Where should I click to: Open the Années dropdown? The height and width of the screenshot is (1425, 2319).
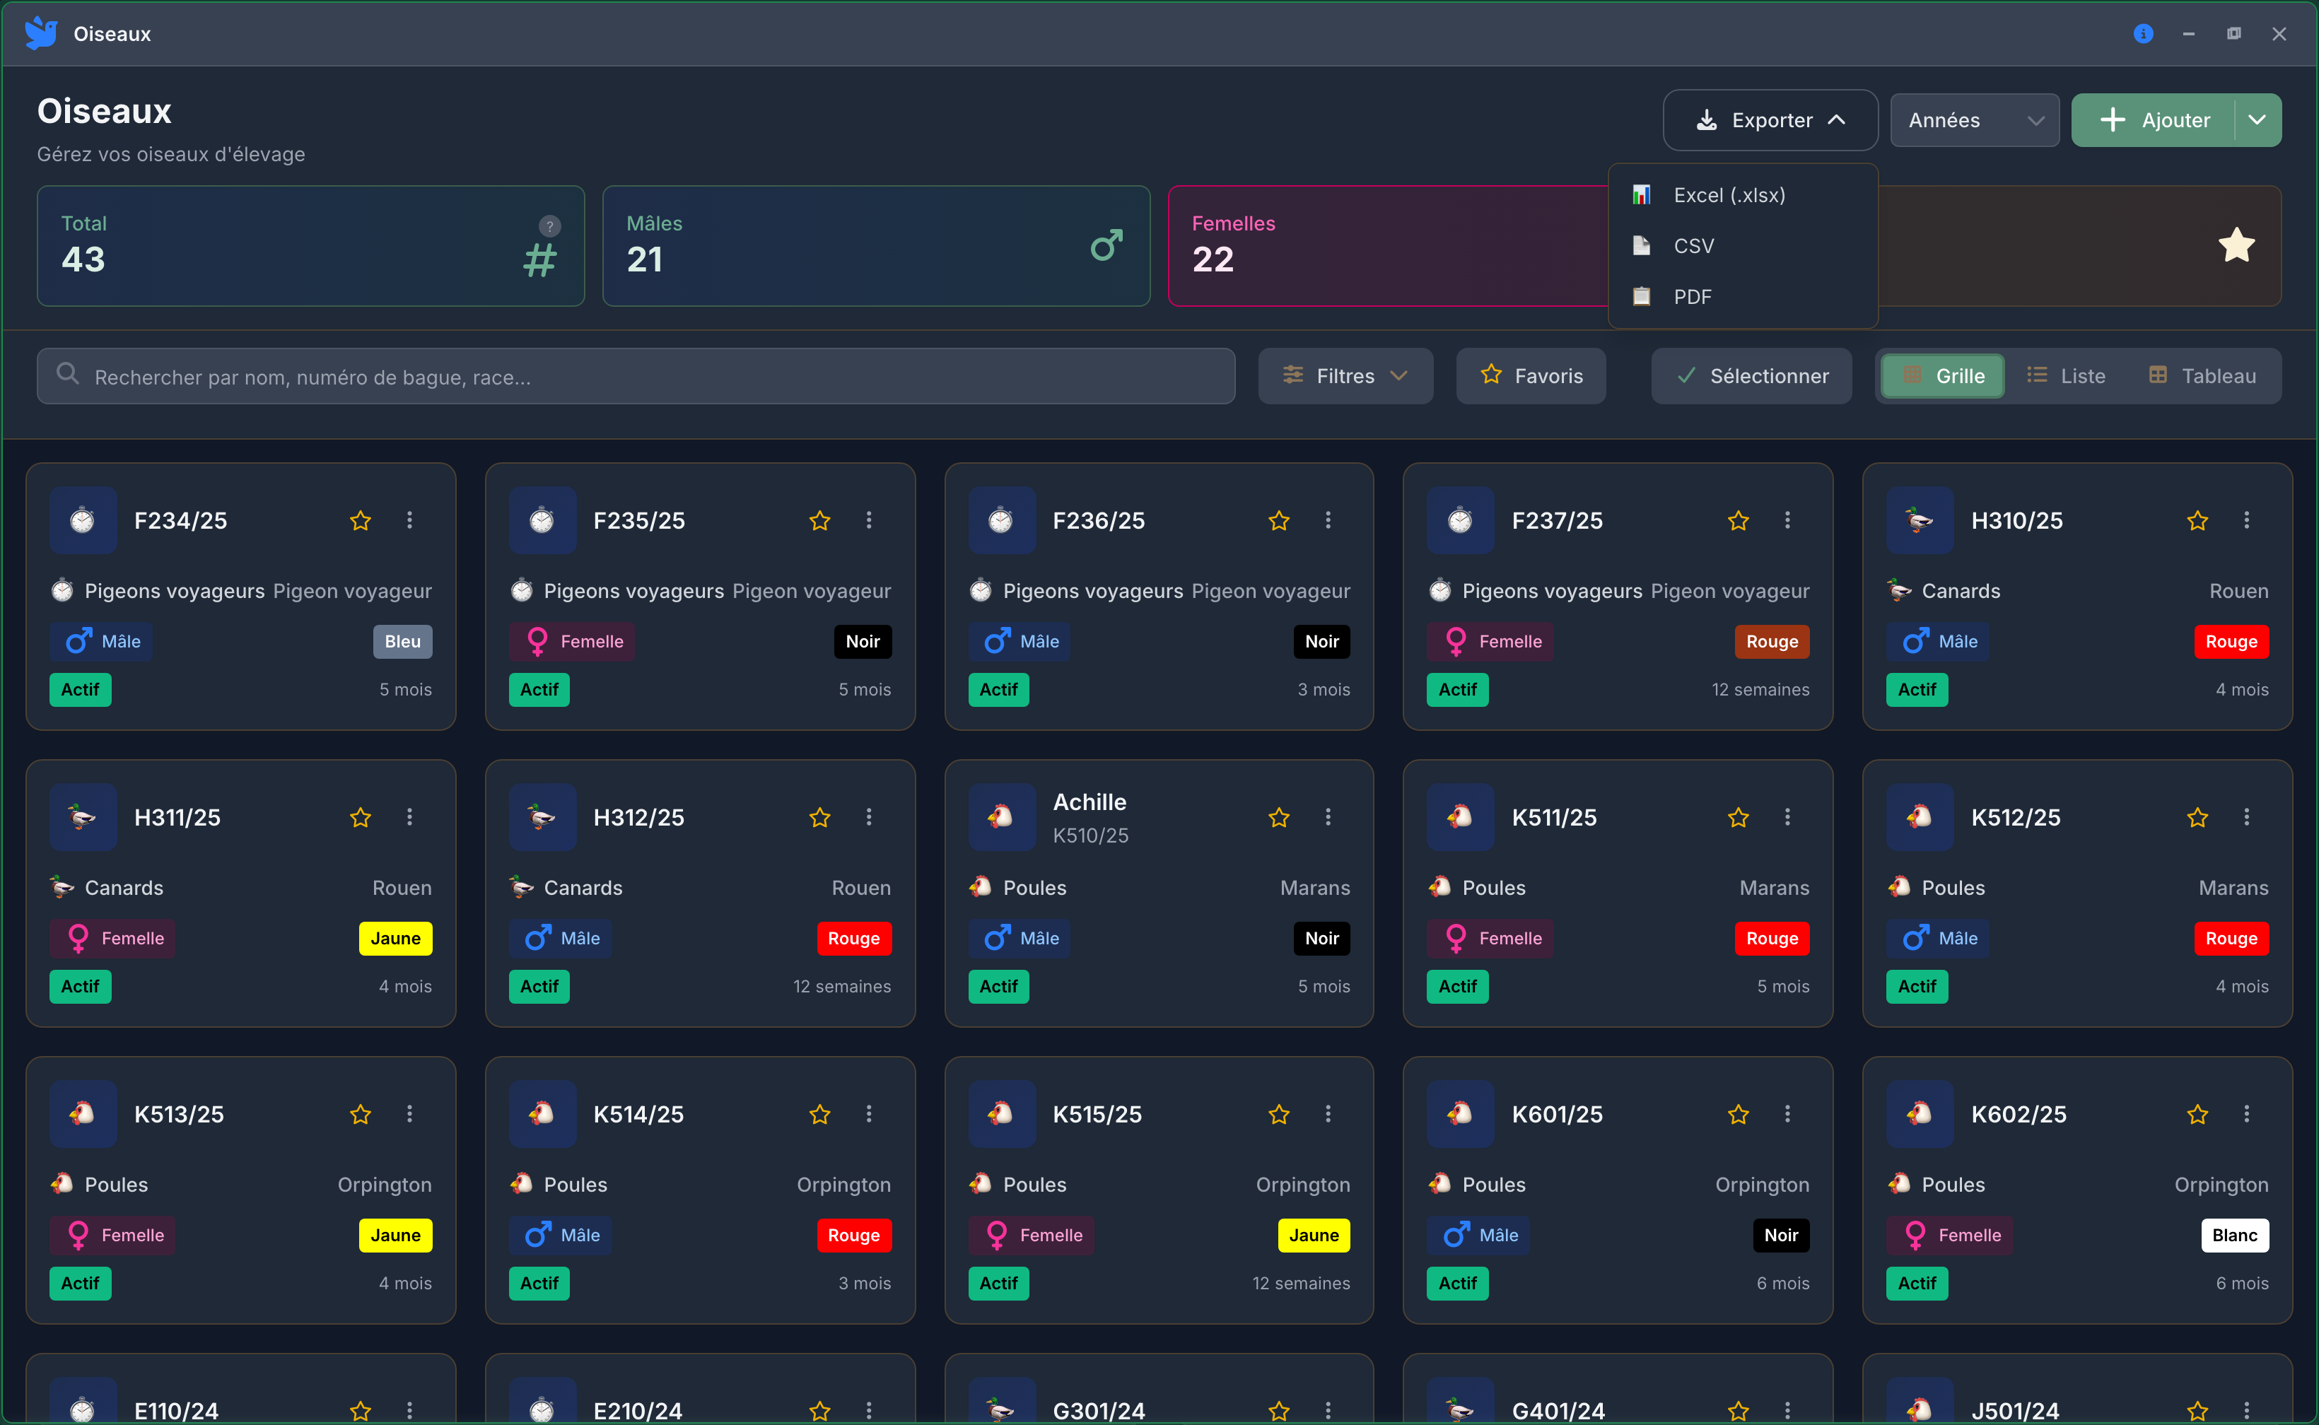pyautogui.click(x=1975, y=119)
